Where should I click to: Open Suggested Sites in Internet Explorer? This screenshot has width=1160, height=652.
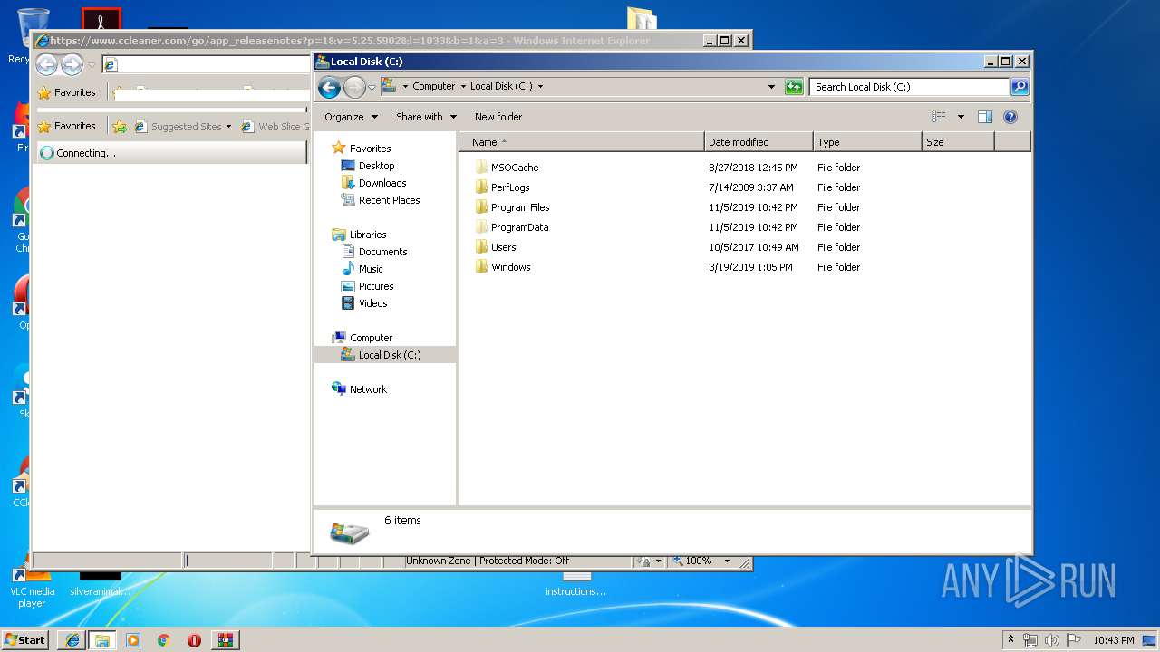[183, 127]
